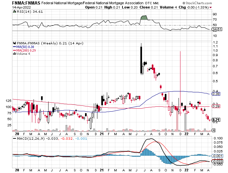Click the tall black June 2021 candle

tap(141, 60)
